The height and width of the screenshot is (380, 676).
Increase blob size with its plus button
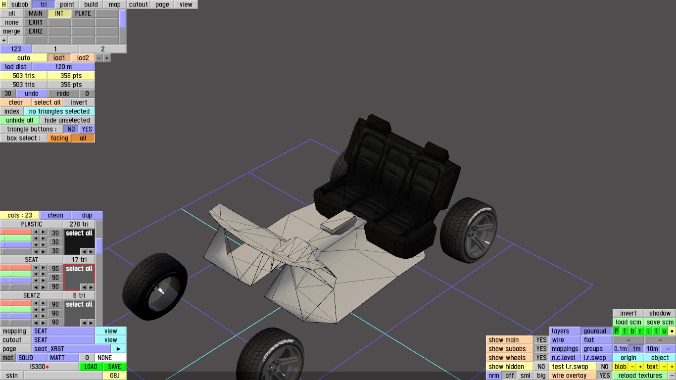[x=640, y=367]
